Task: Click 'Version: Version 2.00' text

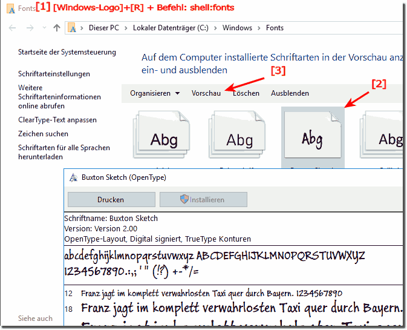Action: pyautogui.click(x=101, y=229)
